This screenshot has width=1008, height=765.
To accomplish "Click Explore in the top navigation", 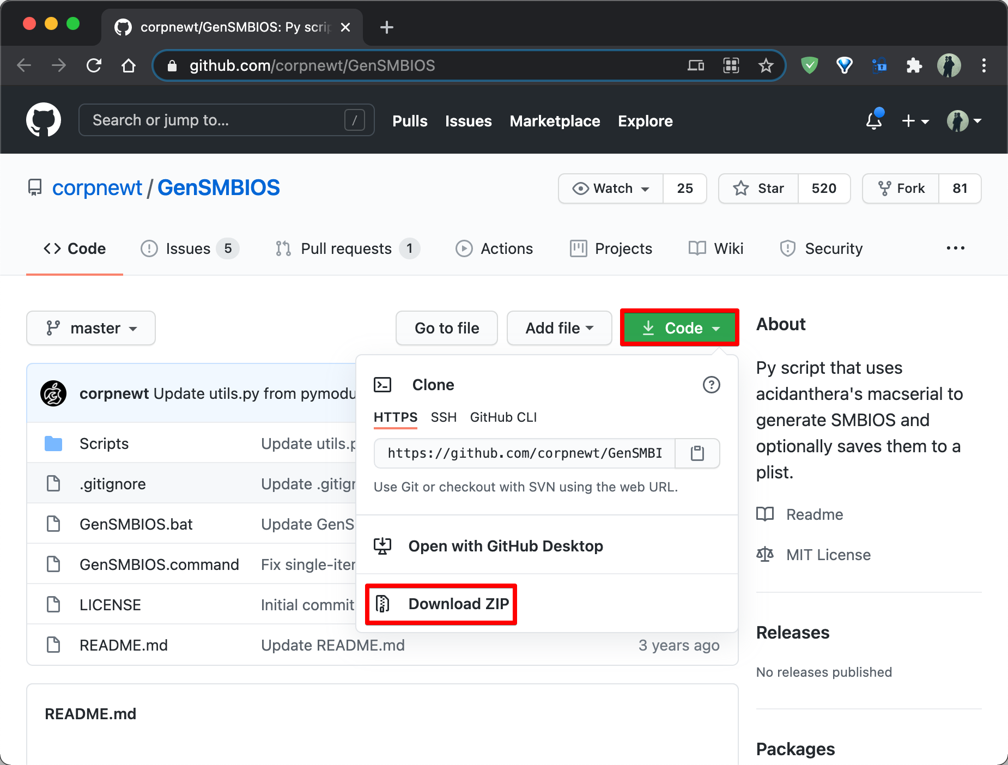I will click(x=645, y=121).
